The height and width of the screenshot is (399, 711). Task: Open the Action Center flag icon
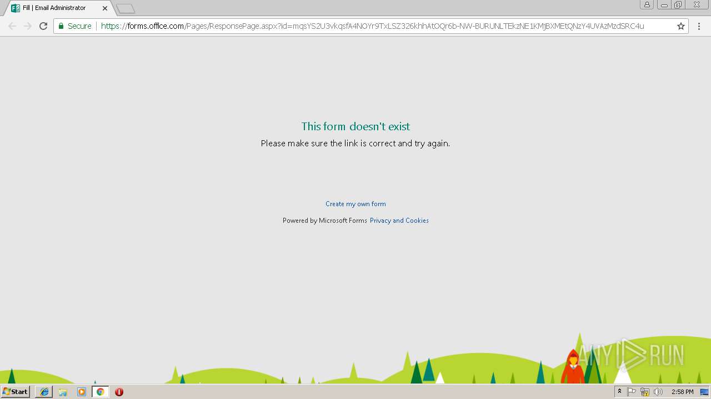[632, 392]
